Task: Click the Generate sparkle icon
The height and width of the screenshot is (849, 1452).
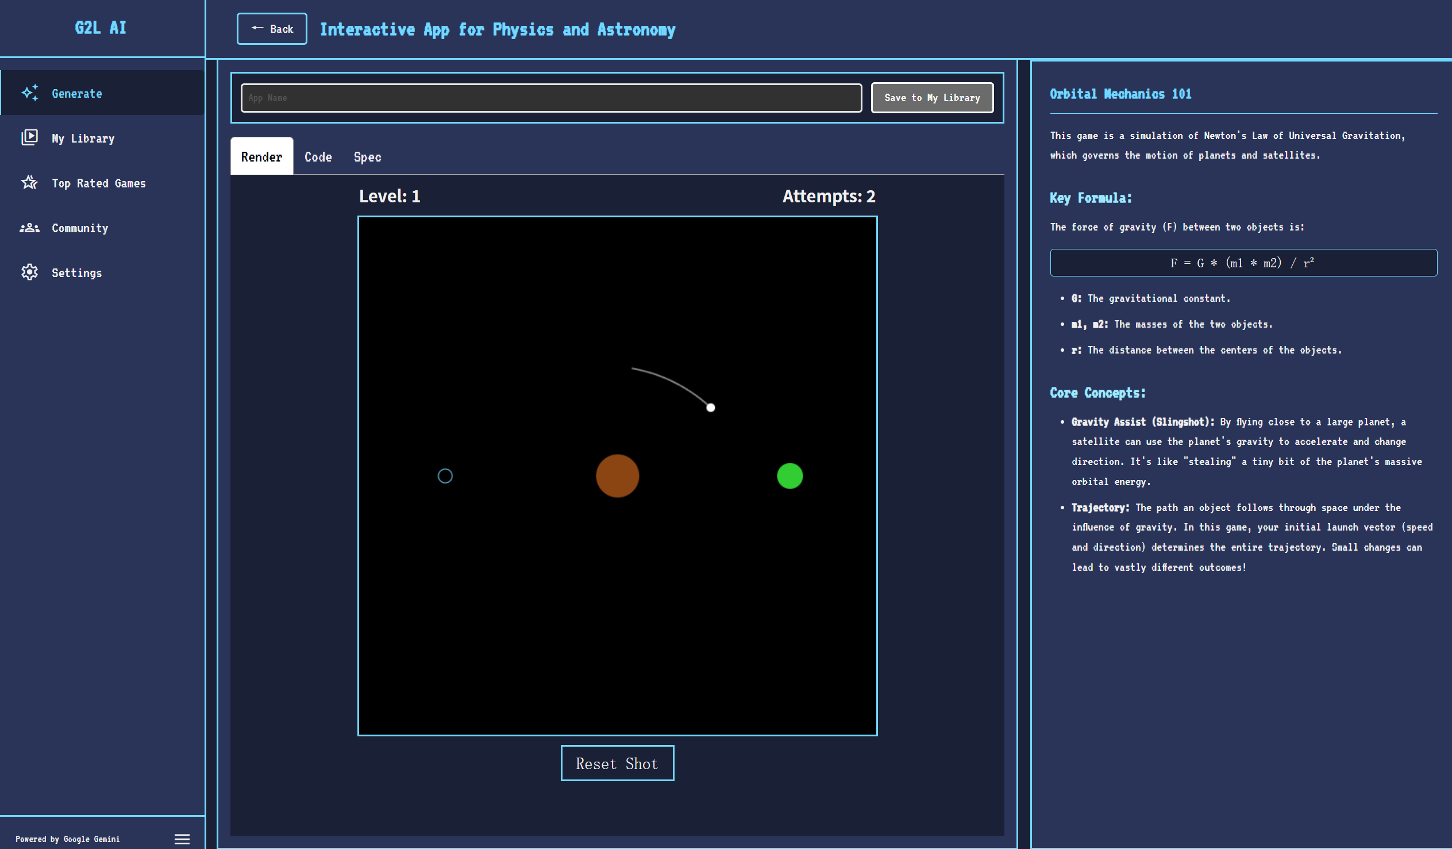Action: (29, 93)
